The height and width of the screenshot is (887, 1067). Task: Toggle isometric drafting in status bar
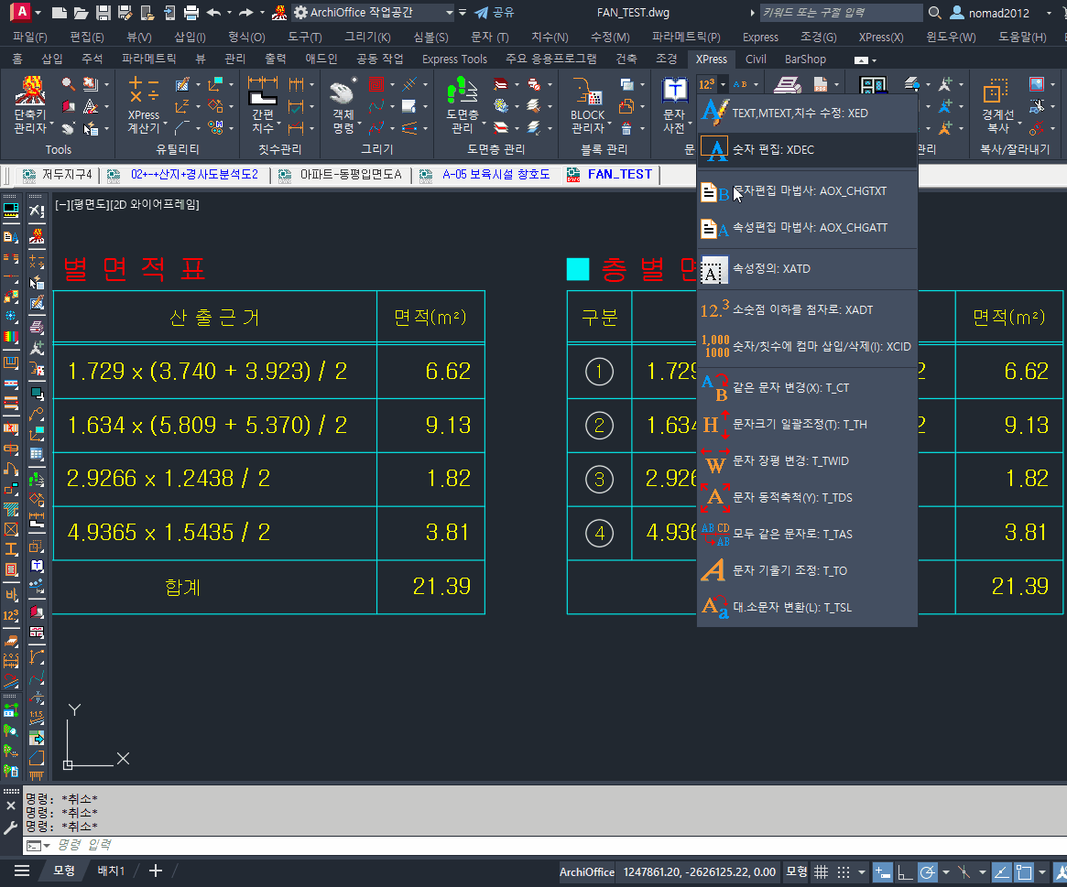click(964, 871)
